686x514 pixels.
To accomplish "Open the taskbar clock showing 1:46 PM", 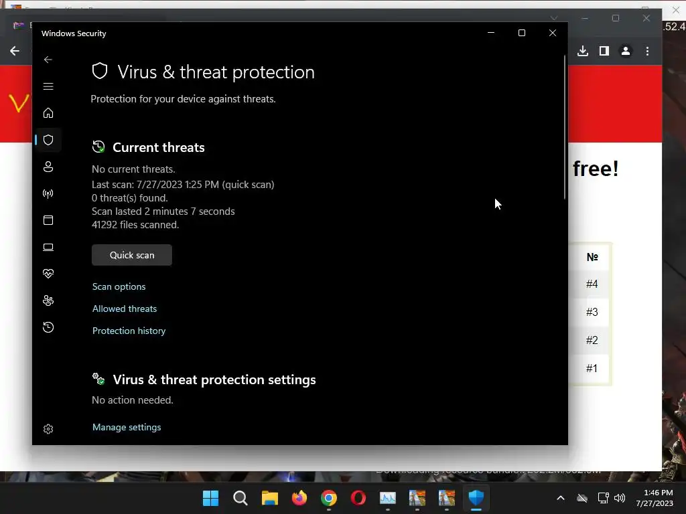I will [655, 498].
